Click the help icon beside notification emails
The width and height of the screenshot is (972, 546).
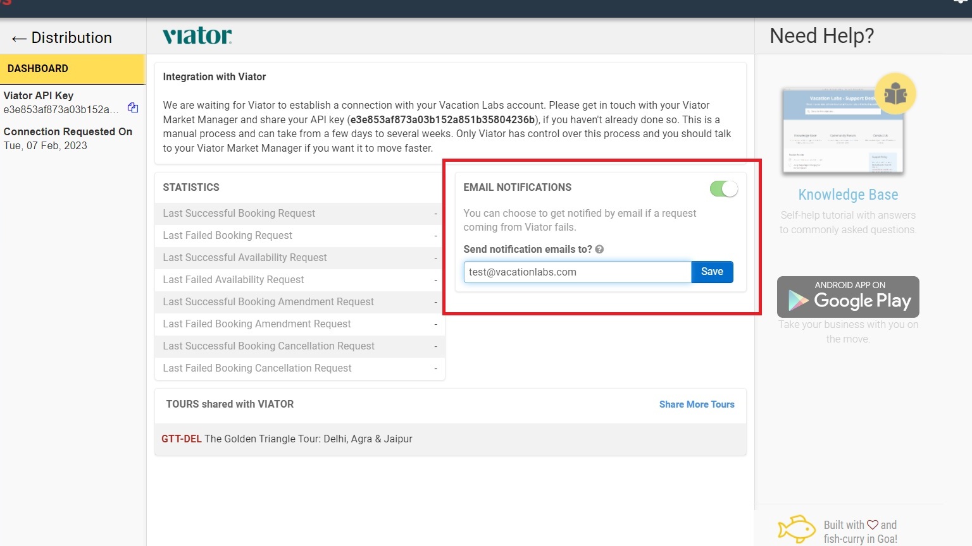tap(599, 250)
